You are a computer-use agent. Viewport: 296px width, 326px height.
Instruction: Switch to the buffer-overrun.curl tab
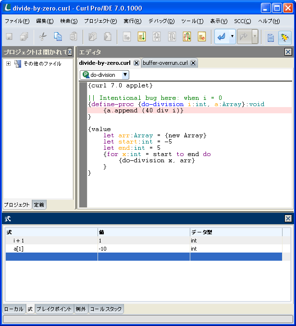click(165, 63)
